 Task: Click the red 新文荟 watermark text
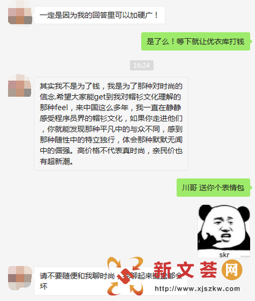pyautogui.click(x=186, y=270)
